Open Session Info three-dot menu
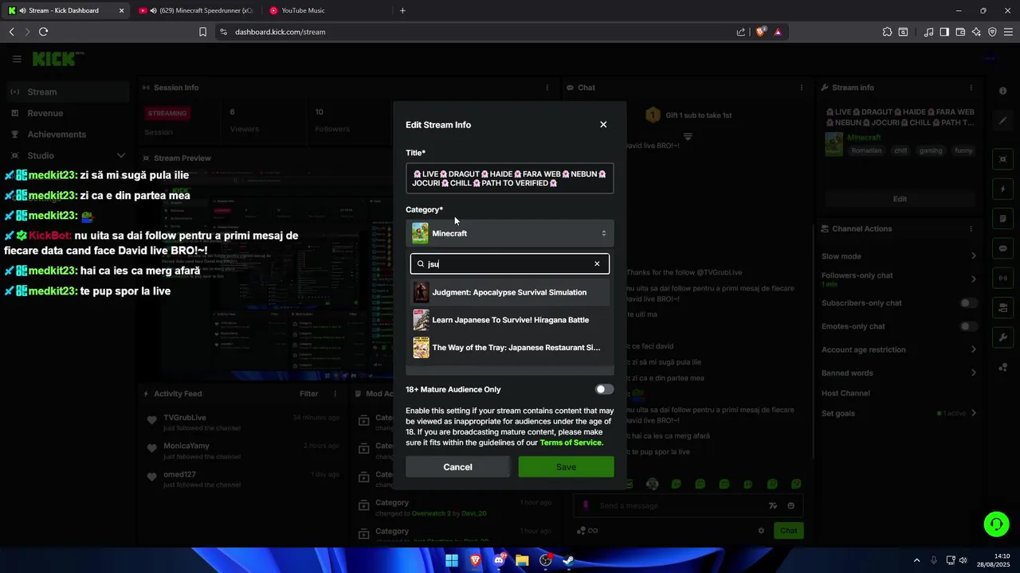Screen dimensions: 1020x573 [547, 88]
